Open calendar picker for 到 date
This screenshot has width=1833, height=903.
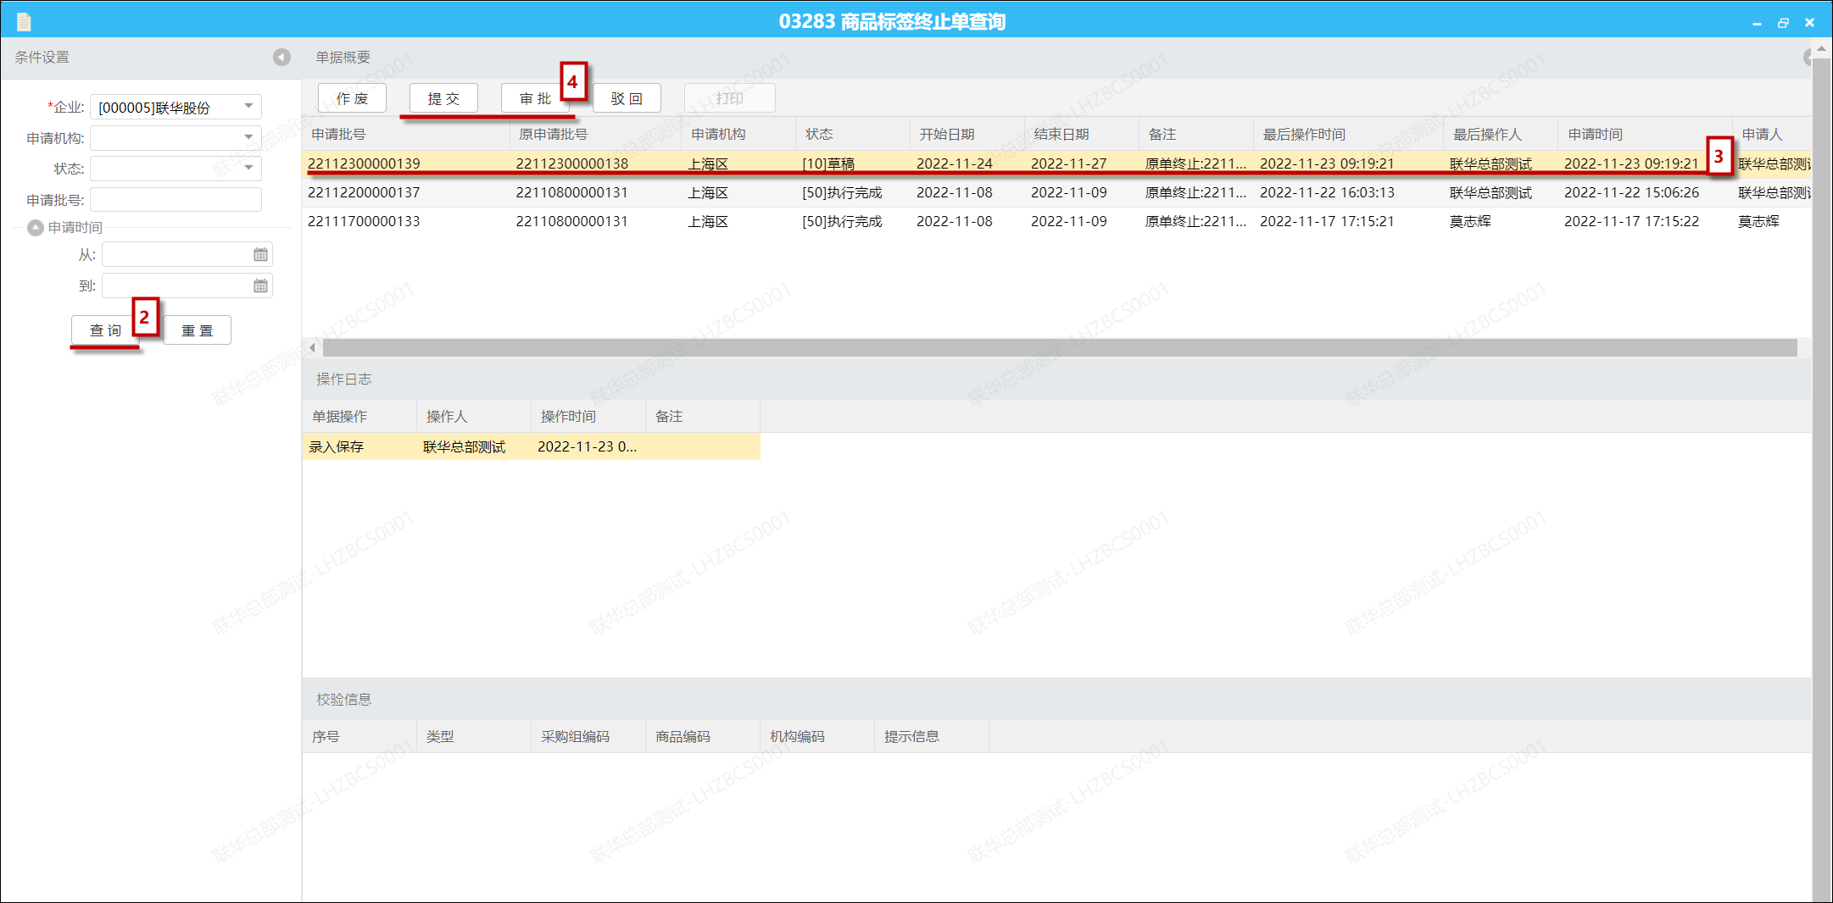pyautogui.click(x=260, y=286)
